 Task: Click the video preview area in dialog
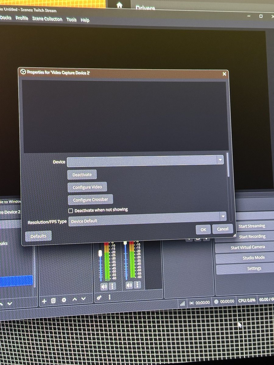tap(125, 116)
